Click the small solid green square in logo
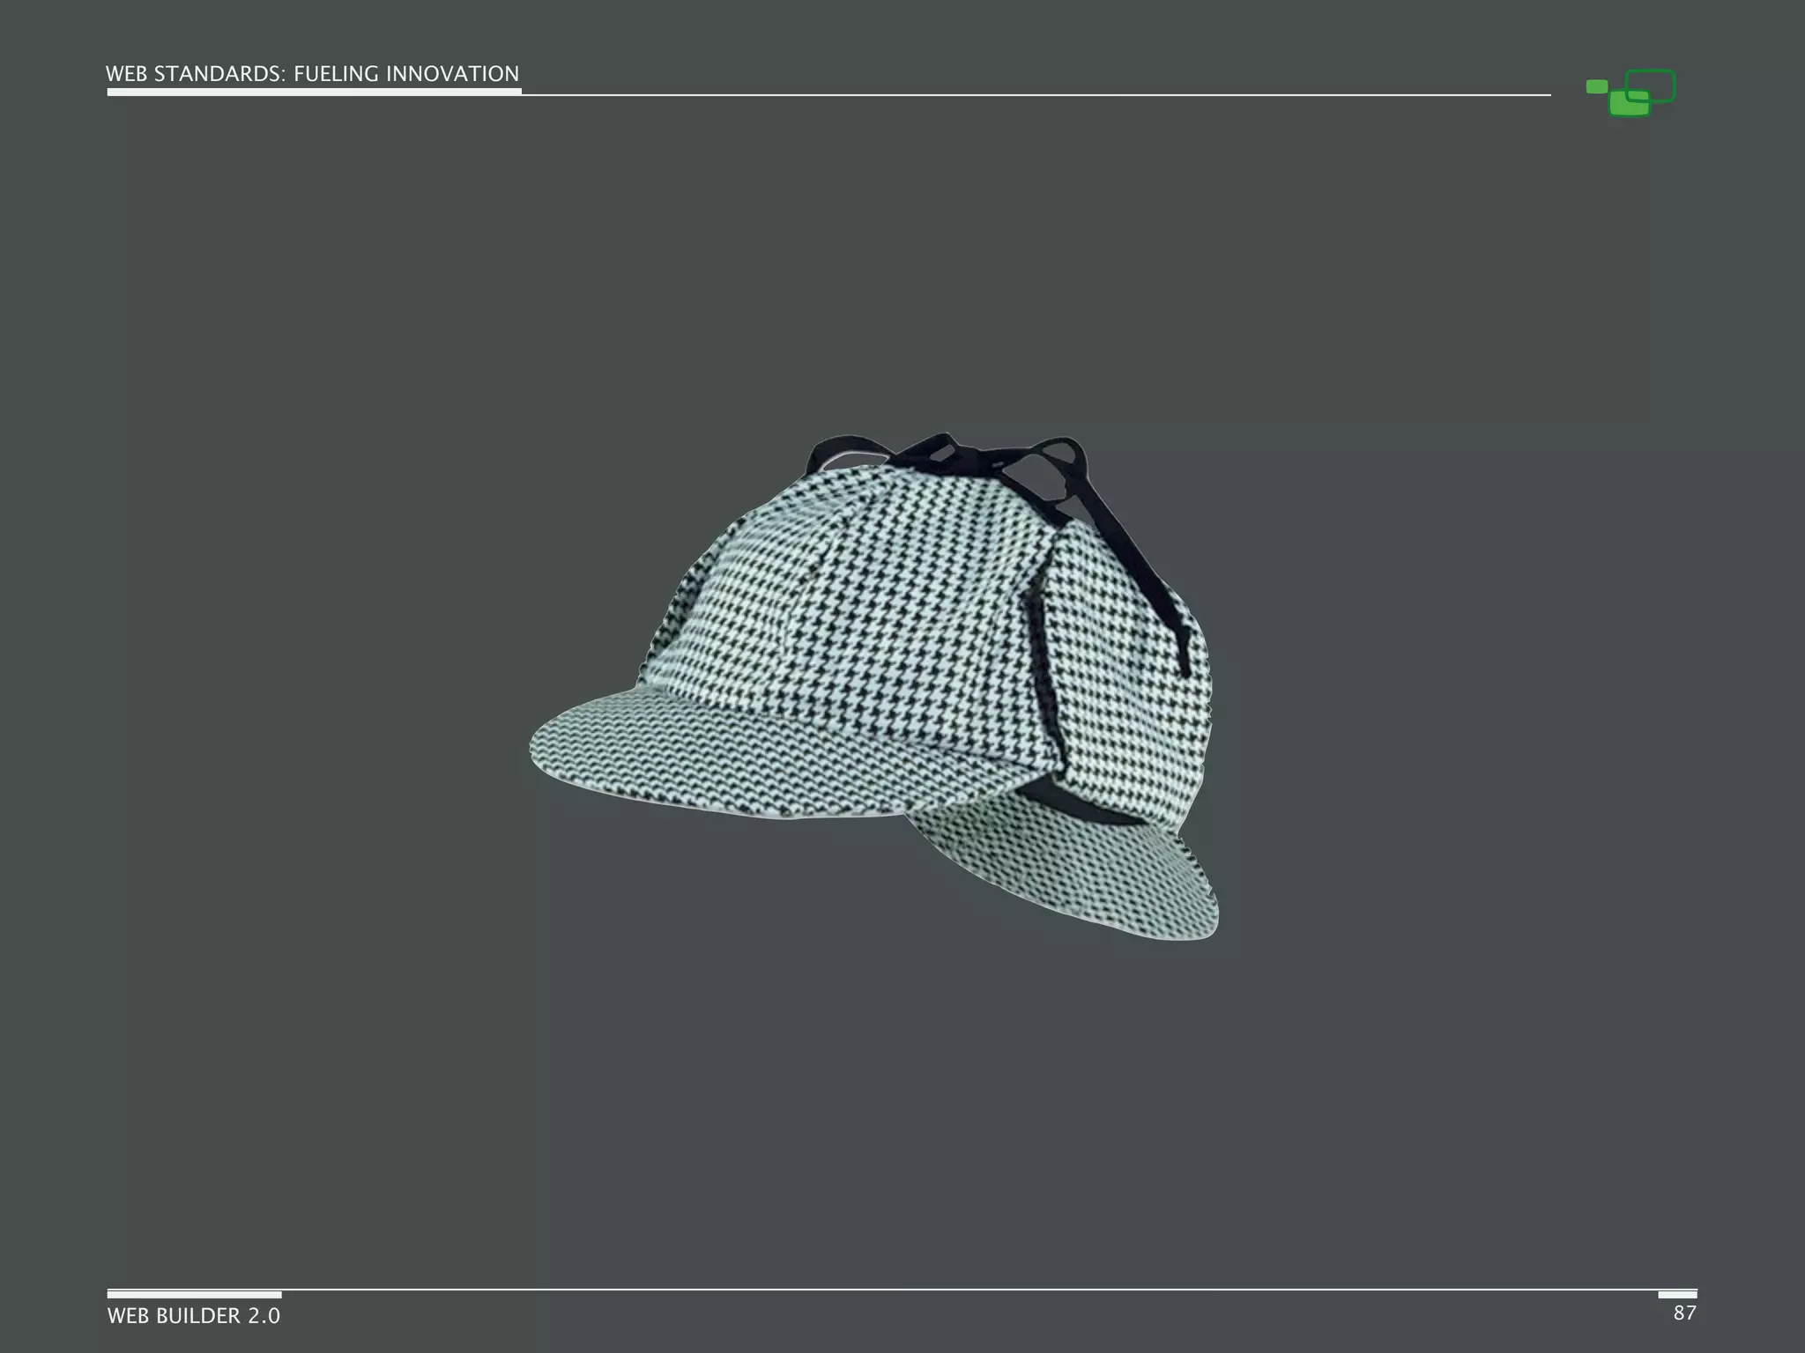1805x1353 pixels. [x=1596, y=86]
